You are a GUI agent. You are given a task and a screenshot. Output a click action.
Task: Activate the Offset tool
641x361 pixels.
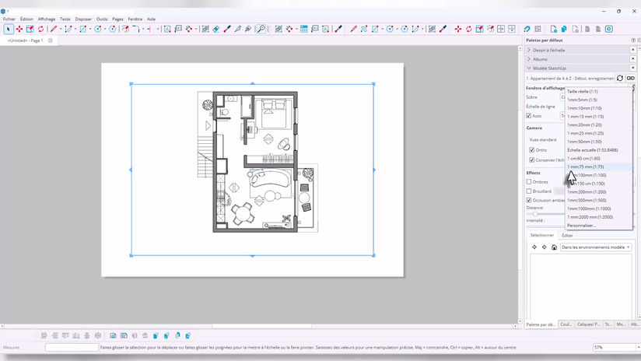[x=125, y=29]
